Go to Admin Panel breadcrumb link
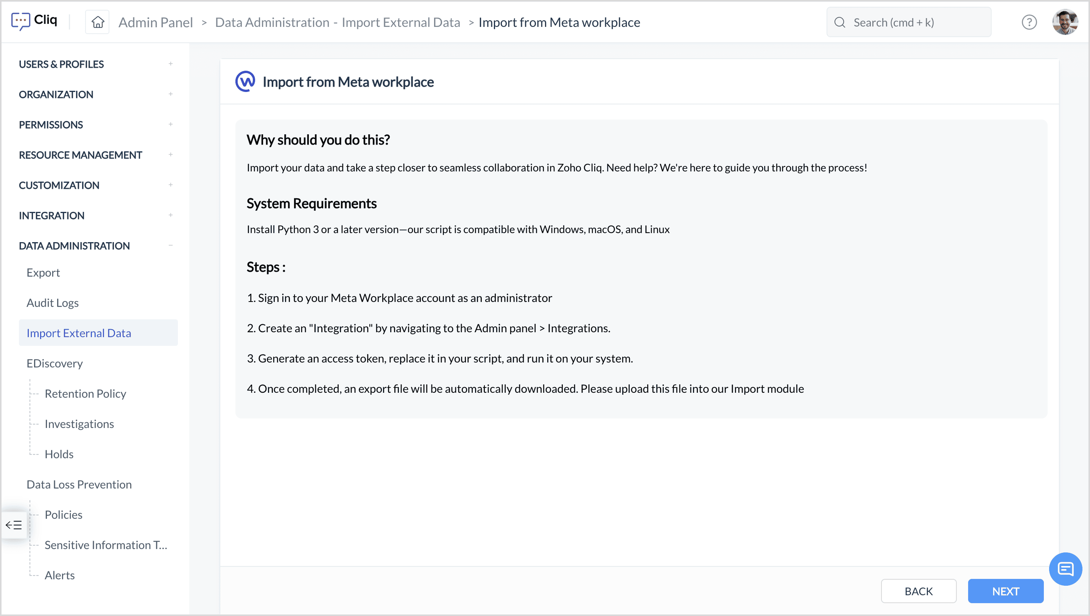Viewport: 1090px width, 616px height. point(155,22)
